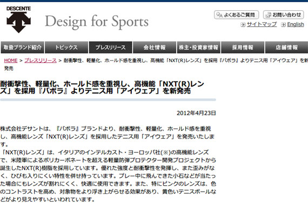Image resolution: width=308 pixels, height=204 pixels.
Task: Click the プレスリリース breadcrumb link
Action: pyautogui.click(x=41, y=60)
